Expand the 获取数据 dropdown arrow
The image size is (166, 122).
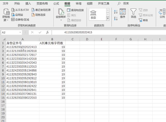8,20
